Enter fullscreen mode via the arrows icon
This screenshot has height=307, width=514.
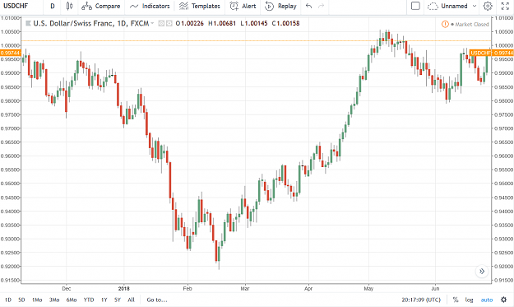(x=505, y=6)
